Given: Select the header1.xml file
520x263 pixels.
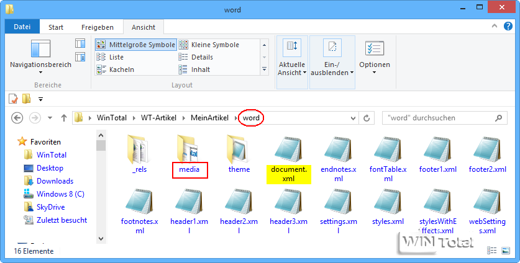Looking at the screenshot, I should [189, 212].
